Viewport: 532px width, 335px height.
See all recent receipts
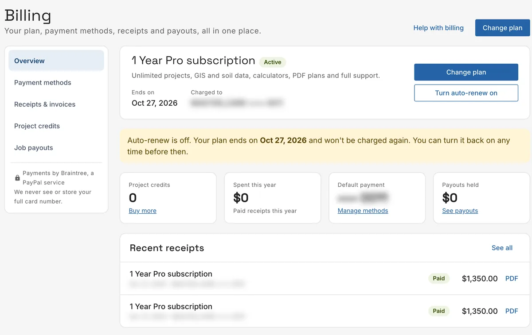[x=502, y=248]
